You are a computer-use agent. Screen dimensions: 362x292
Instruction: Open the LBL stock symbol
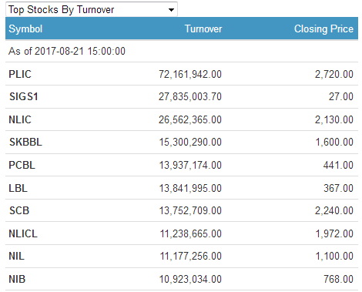click(x=18, y=188)
